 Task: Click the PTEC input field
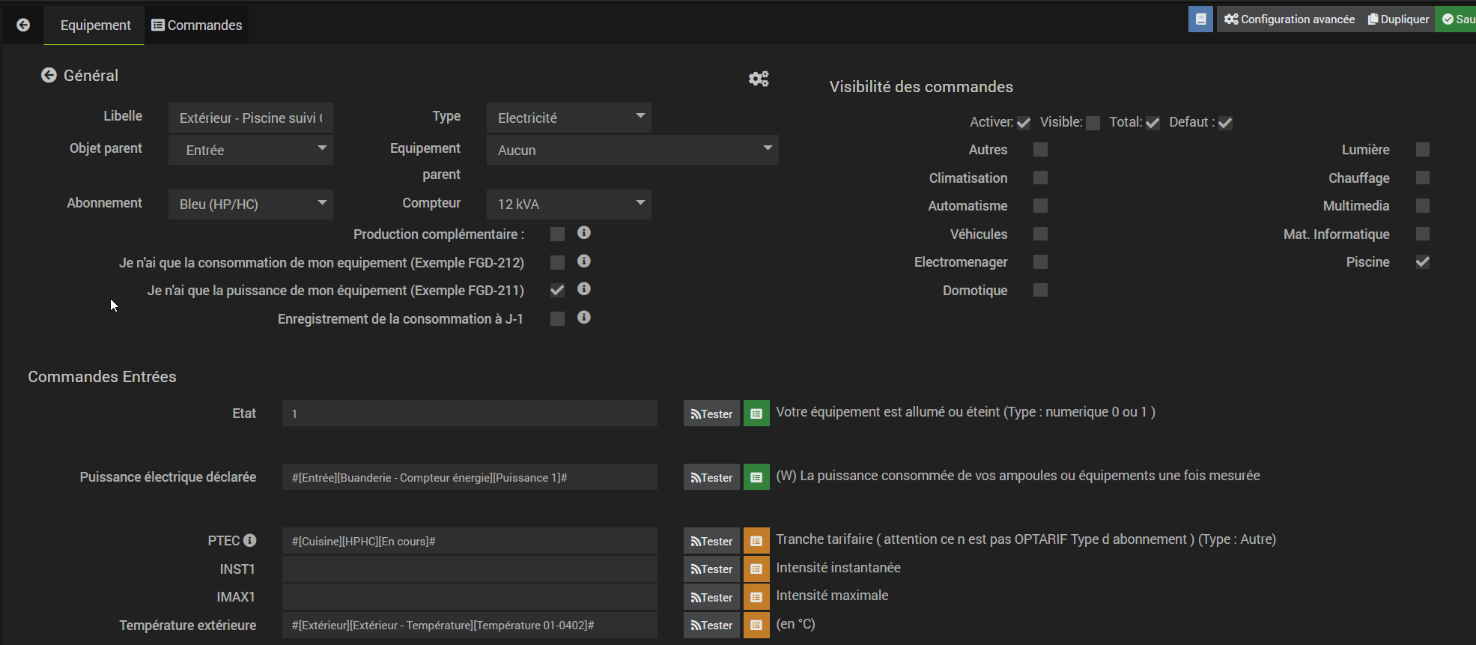[470, 541]
